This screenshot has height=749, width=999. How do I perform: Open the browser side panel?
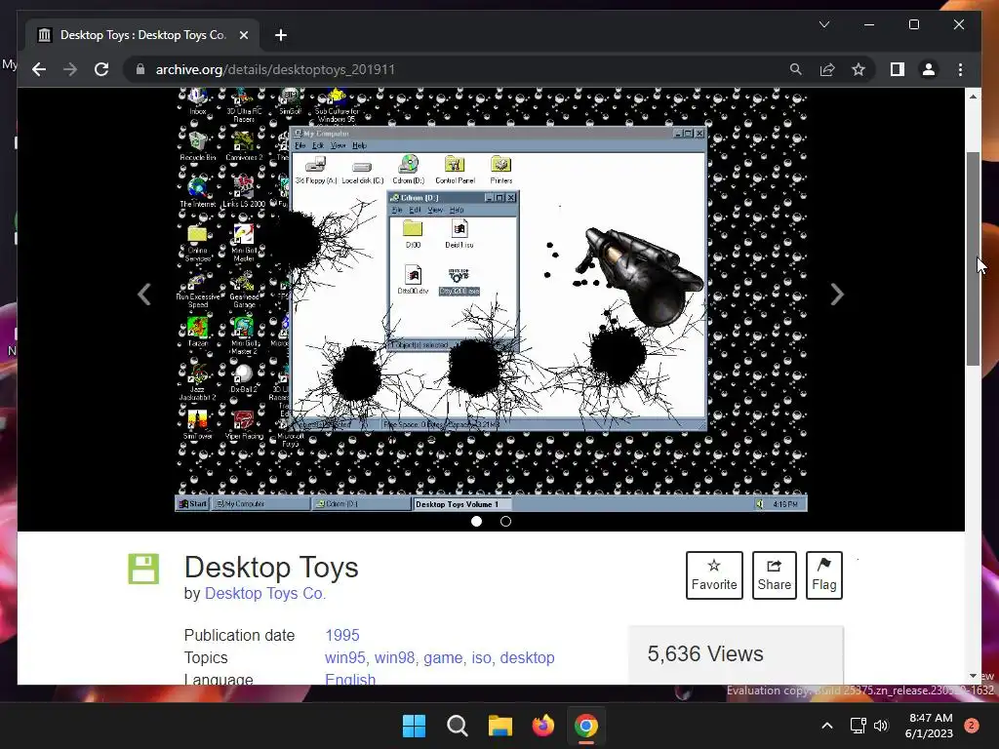pos(898,69)
